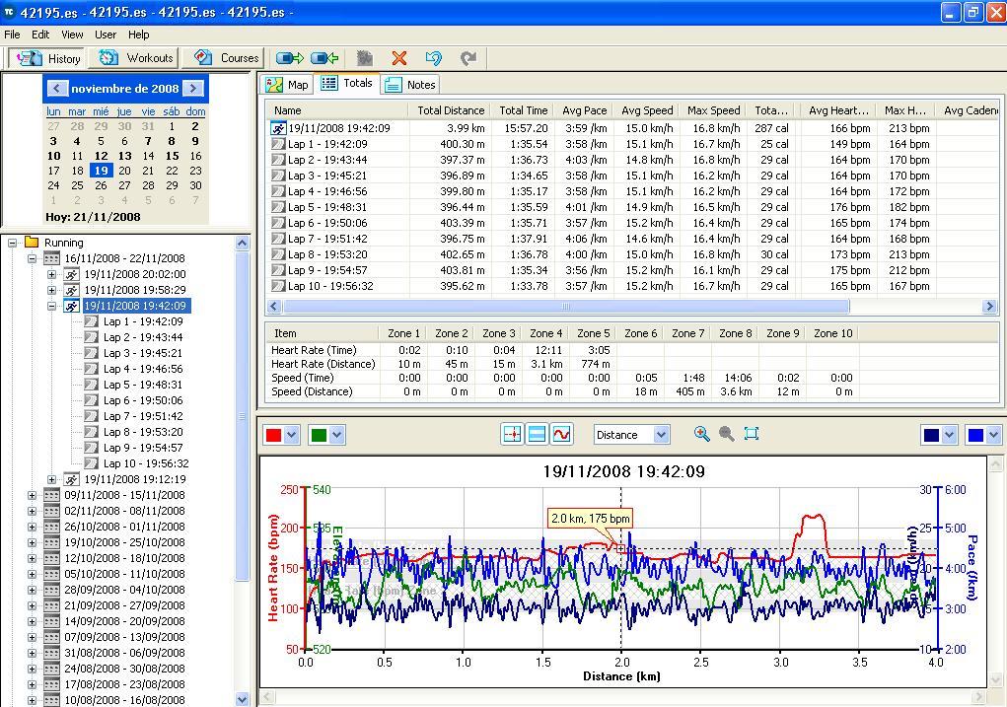The height and width of the screenshot is (707, 1007).
Task: Switch to the Map tab
Action: click(x=288, y=85)
